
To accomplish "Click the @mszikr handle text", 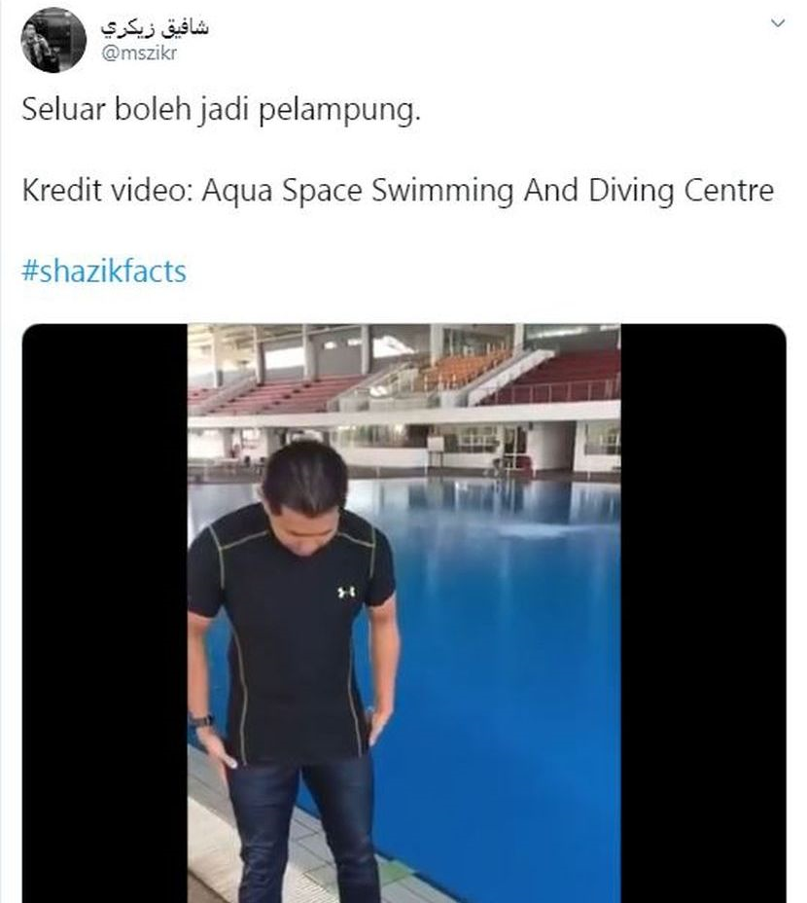I will click(139, 53).
